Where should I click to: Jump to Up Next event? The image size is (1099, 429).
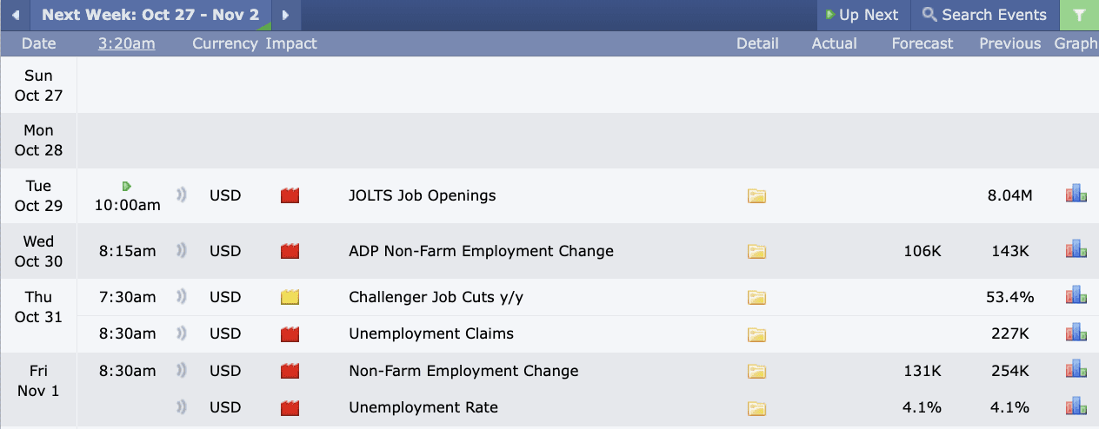(863, 15)
